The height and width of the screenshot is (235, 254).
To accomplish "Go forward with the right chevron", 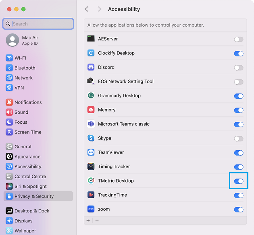I will [99, 9].
